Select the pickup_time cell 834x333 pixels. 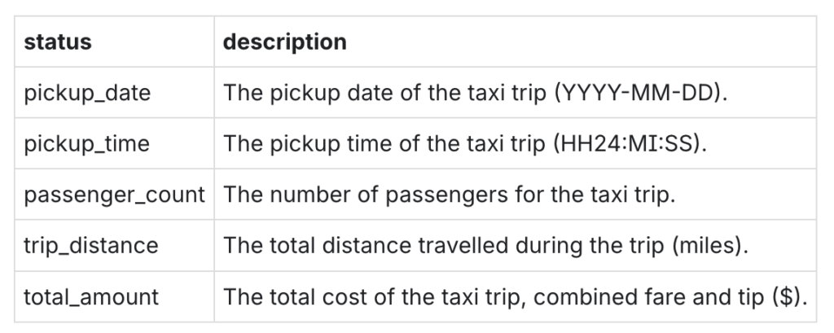pyautogui.click(x=86, y=144)
